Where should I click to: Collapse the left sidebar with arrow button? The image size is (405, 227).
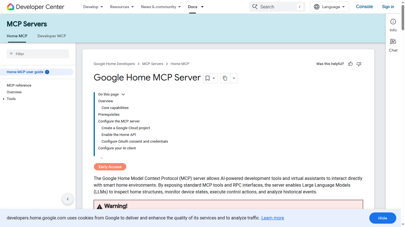(x=68, y=199)
